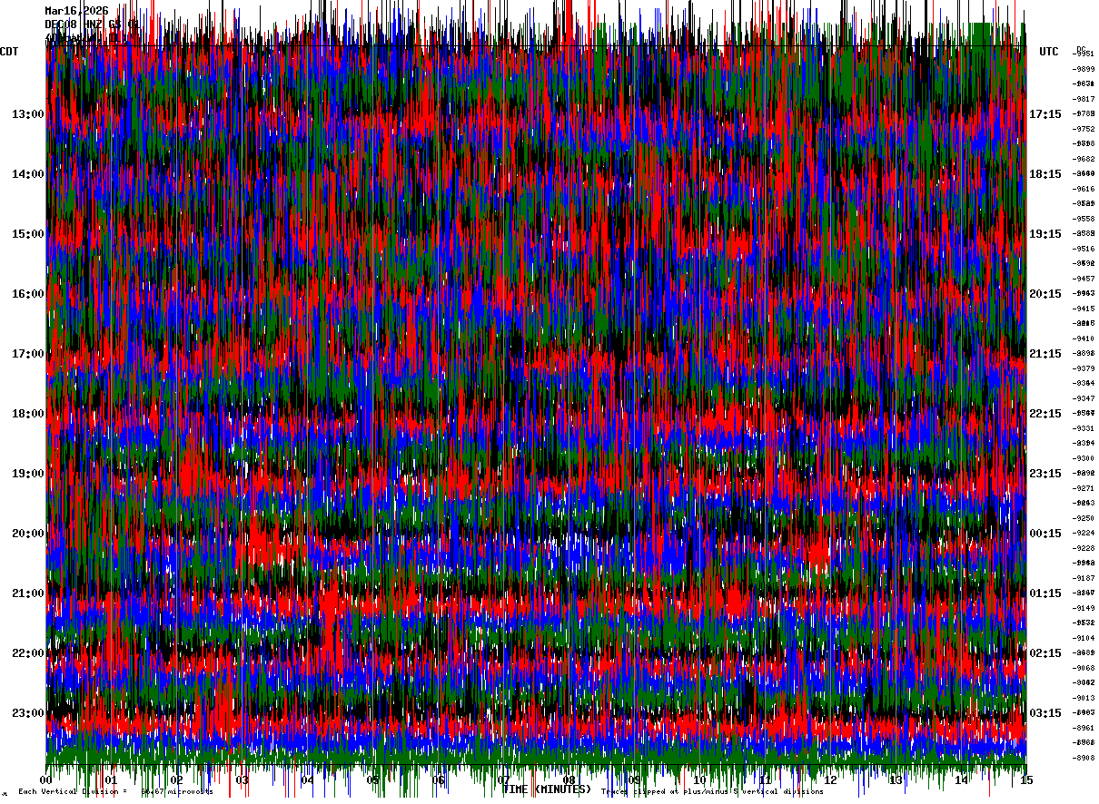The height and width of the screenshot is (804, 1099).
Task: Pick the 22:15 UTC time label
Action: [x=1045, y=414]
